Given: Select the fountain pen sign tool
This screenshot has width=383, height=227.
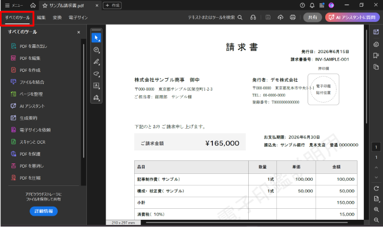Looking at the screenshot, I should tap(96, 98).
